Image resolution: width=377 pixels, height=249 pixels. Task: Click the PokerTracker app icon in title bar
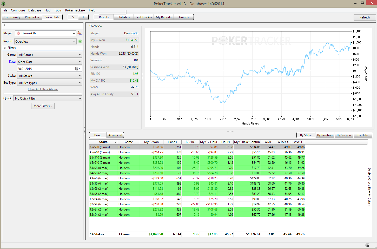pos(3,4)
